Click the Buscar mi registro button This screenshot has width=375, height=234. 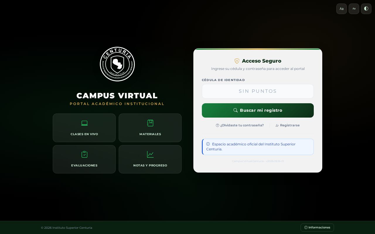coord(258,110)
